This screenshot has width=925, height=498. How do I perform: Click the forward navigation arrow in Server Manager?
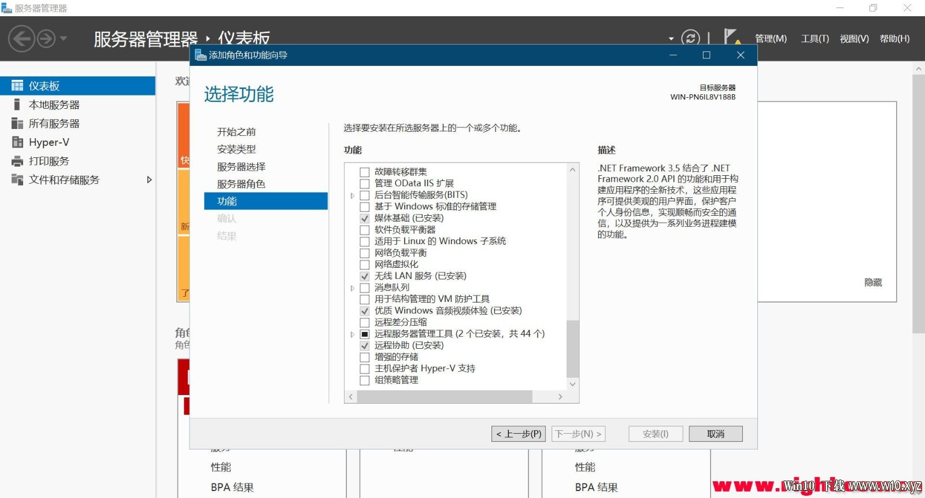[46, 39]
